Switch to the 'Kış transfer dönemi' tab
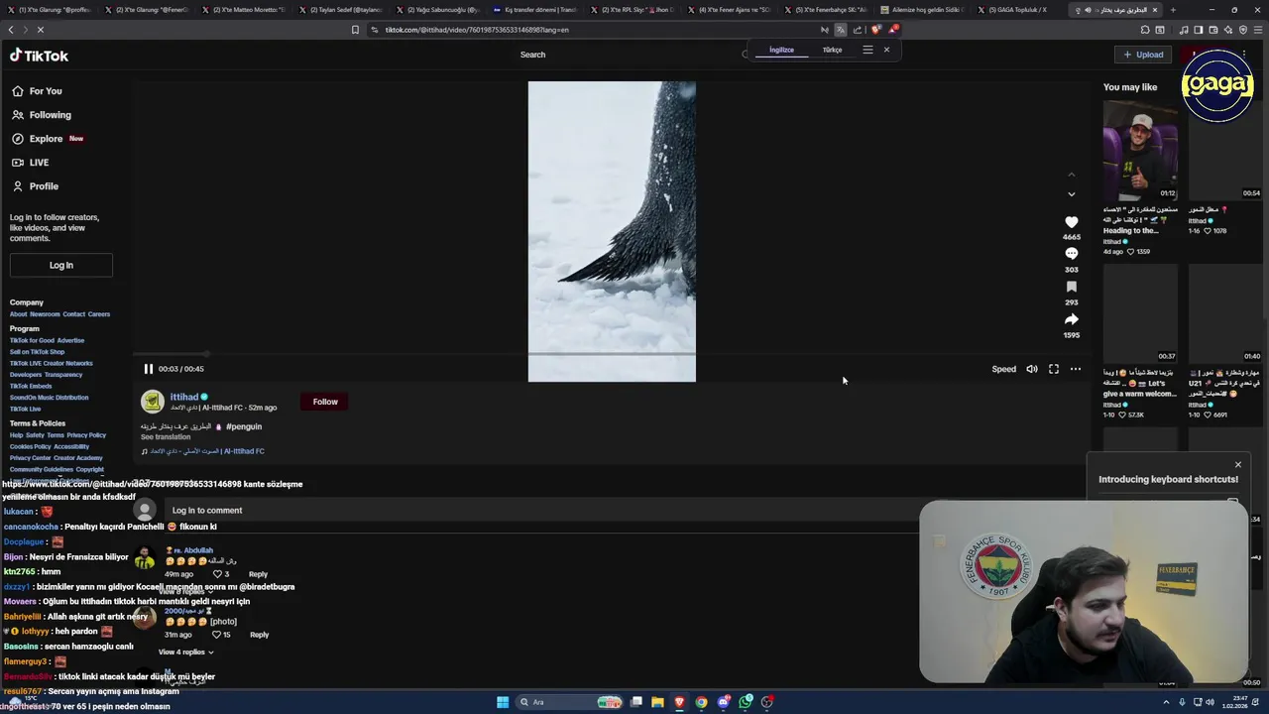 click(535, 10)
